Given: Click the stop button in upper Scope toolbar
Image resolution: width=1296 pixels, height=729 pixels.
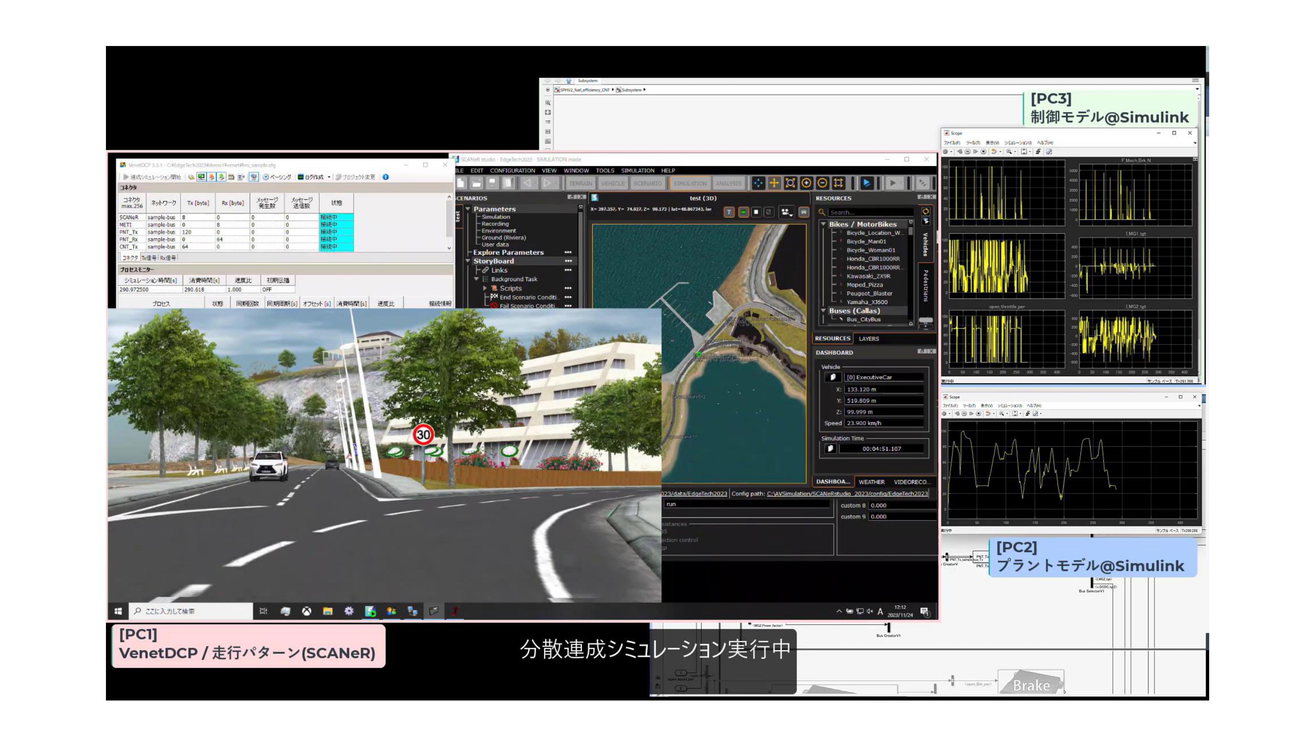Looking at the screenshot, I should pyautogui.click(x=983, y=152).
